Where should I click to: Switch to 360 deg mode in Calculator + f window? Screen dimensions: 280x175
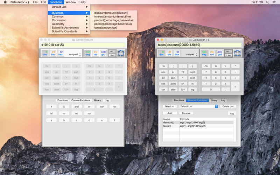click(204, 53)
